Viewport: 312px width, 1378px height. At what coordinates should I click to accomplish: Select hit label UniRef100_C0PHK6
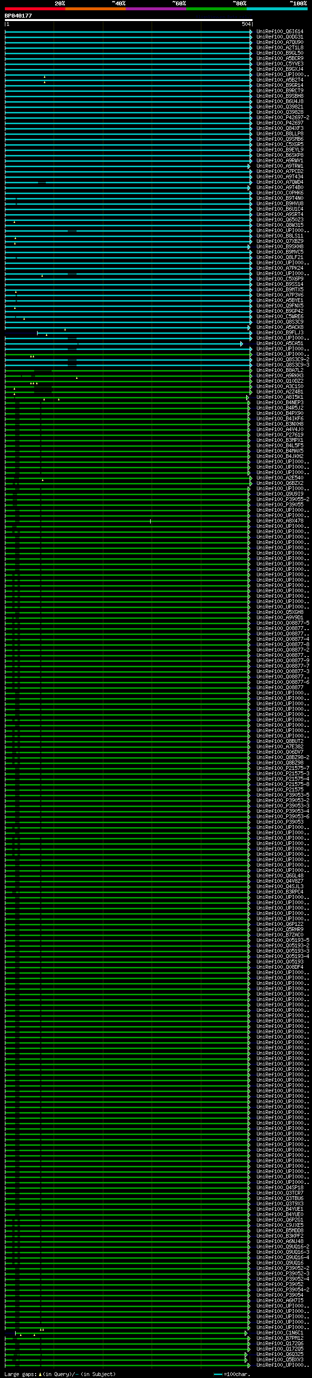pyautogui.click(x=280, y=193)
